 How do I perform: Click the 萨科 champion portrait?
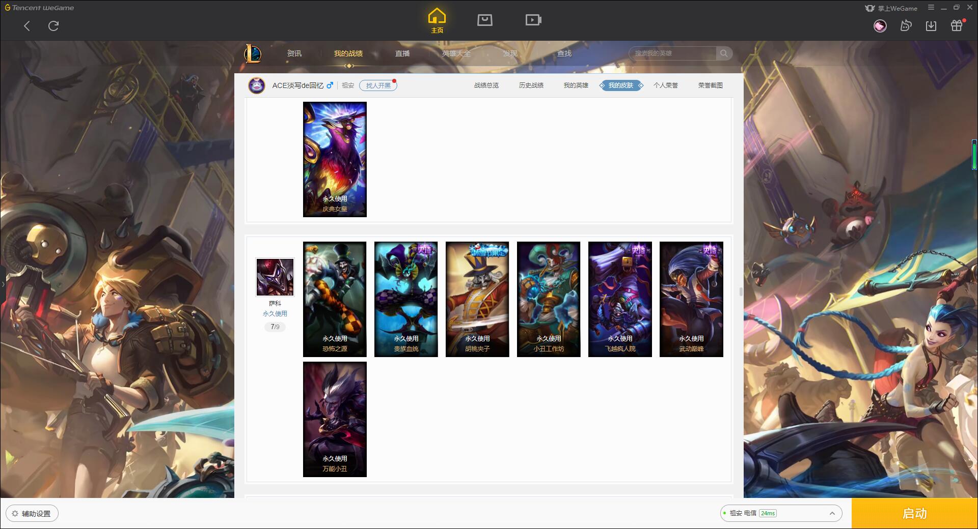pos(275,277)
